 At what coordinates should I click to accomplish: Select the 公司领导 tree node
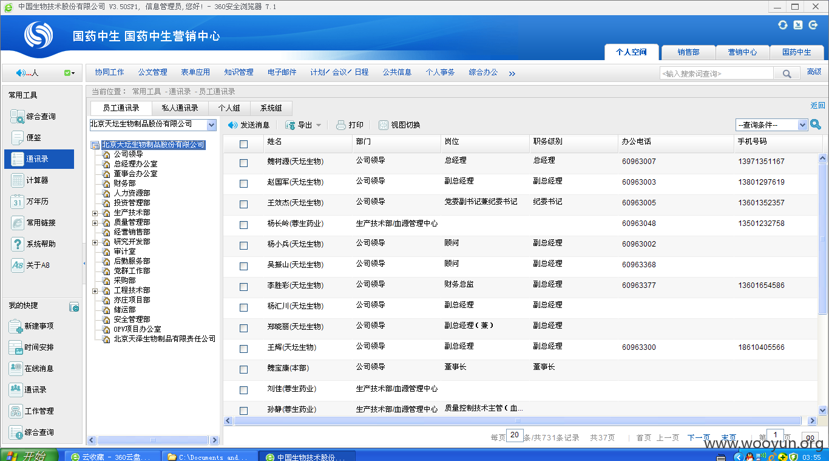pos(128,154)
